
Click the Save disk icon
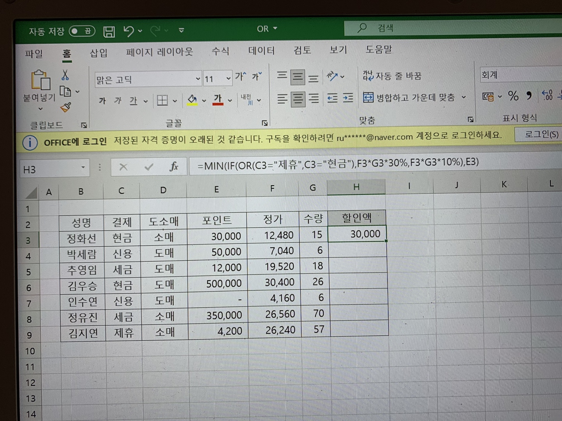coord(109,32)
